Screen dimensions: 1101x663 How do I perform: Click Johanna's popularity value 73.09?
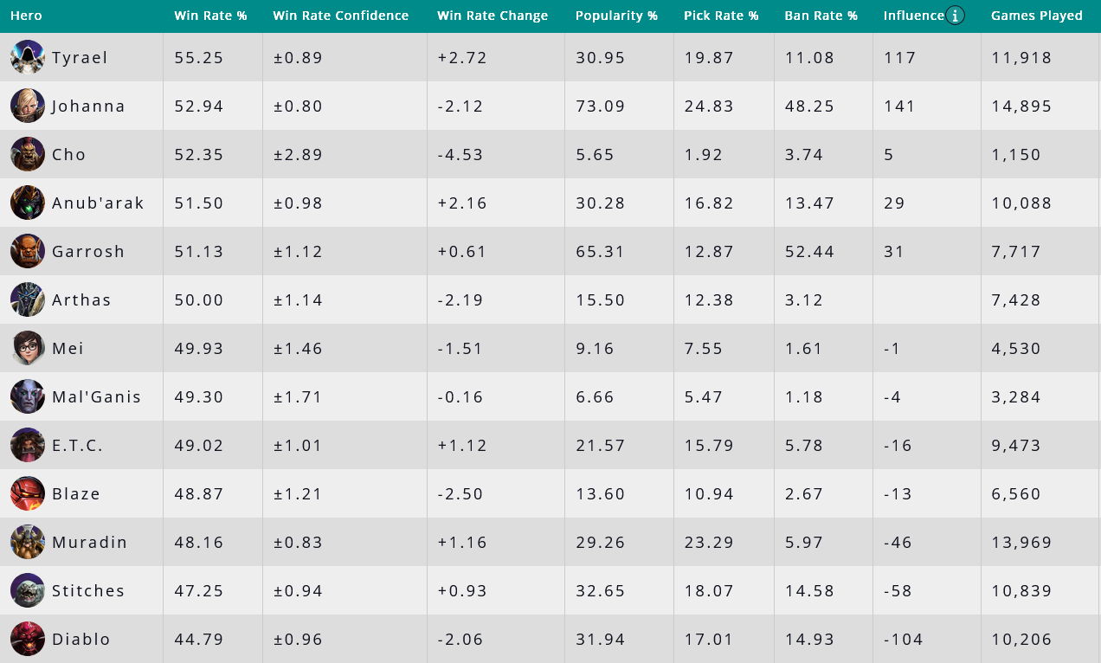[x=600, y=106]
